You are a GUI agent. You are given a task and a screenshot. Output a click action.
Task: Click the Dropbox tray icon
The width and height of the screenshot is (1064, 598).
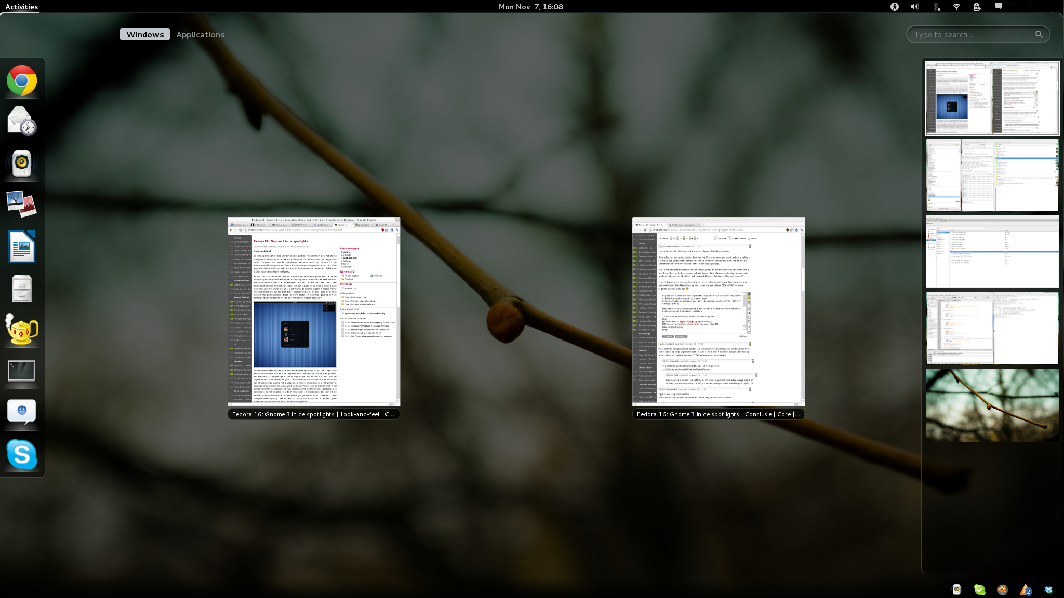[1048, 589]
